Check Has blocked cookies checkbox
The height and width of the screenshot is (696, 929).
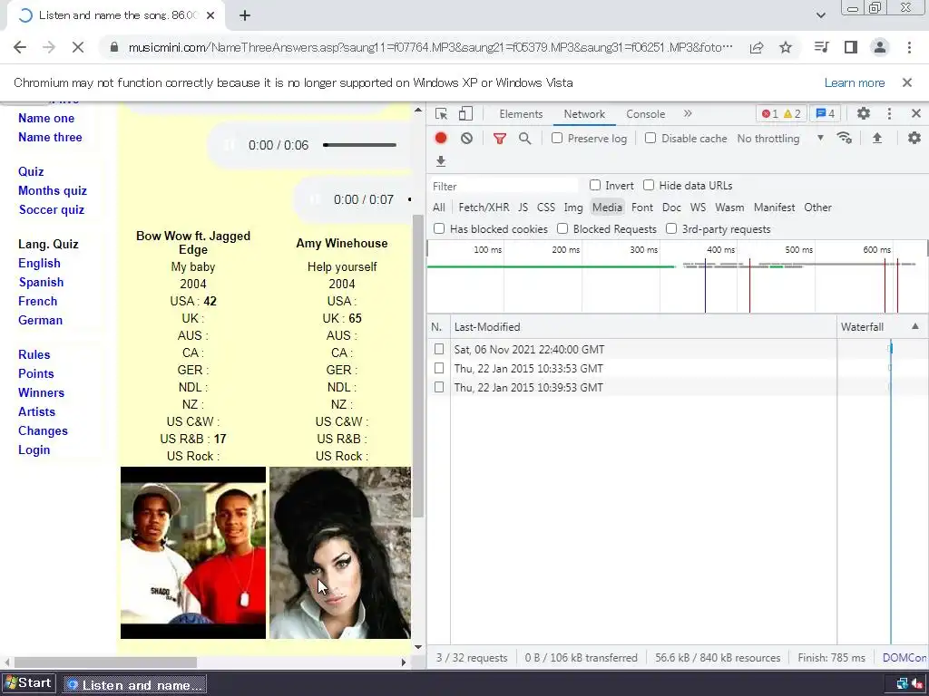439,228
